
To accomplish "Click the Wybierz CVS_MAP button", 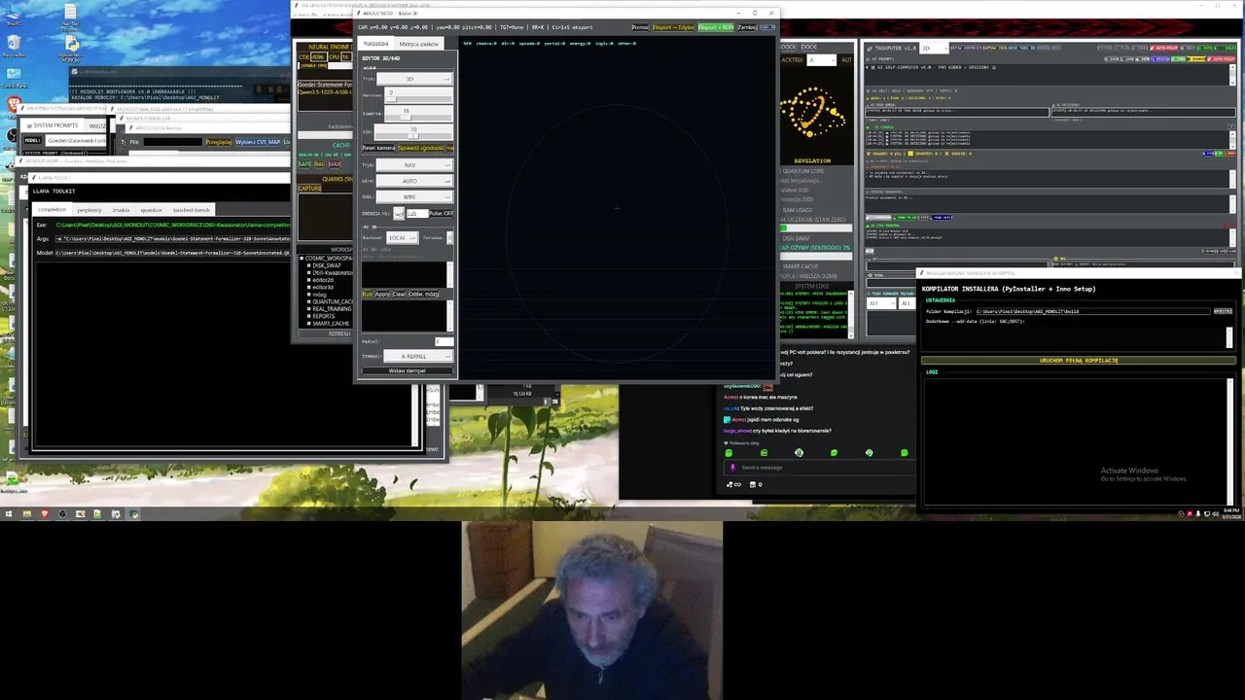I will coord(258,142).
